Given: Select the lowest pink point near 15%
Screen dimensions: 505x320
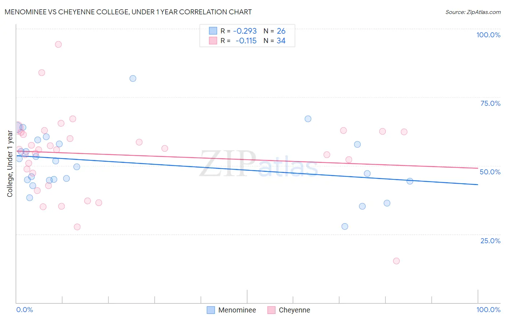Looking at the screenshot, I should [x=397, y=261].
